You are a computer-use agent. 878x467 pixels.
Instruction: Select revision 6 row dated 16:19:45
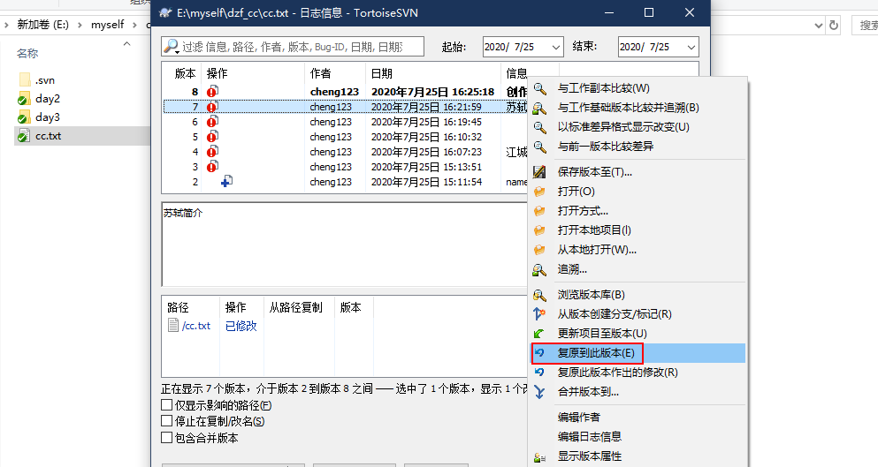click(x=345, y=122)
